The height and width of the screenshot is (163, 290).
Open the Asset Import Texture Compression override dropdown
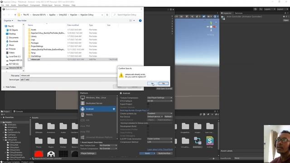(x=108, y=149)
